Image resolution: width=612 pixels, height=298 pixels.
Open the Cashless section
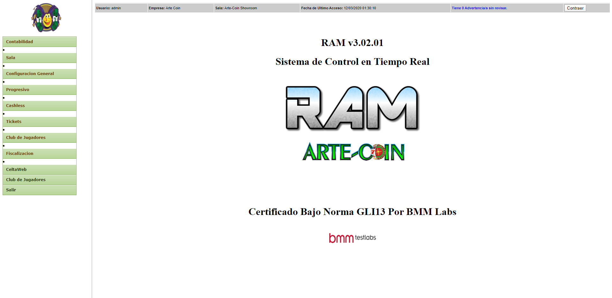[x=40, y=106]
